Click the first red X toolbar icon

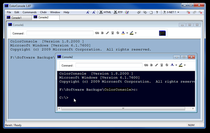[x=188, y=12]
